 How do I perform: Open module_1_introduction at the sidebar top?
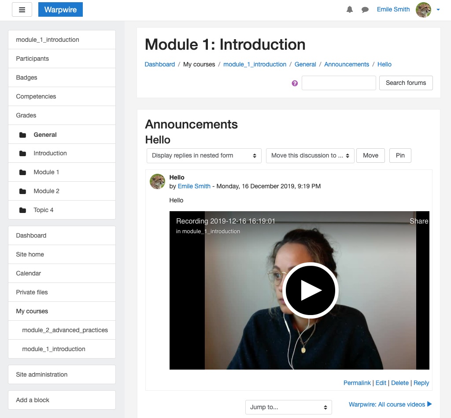coord(62,40)
